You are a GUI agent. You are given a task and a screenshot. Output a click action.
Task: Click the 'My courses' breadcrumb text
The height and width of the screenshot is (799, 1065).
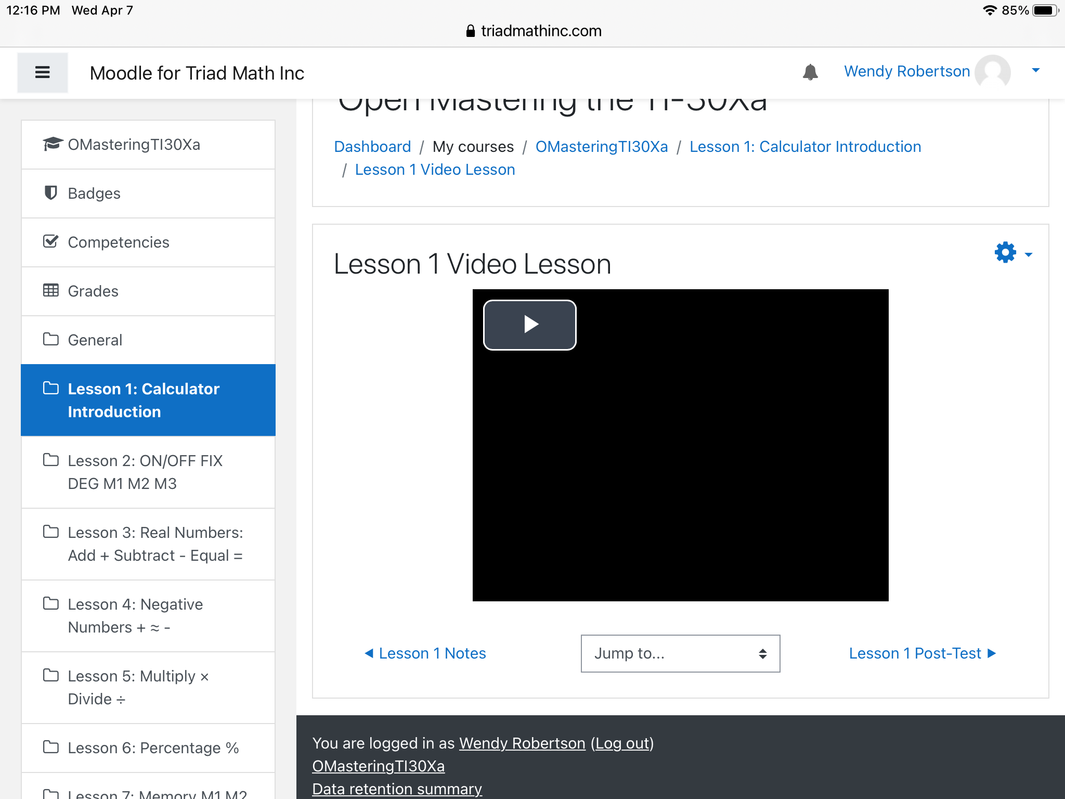tap(473, 147)
